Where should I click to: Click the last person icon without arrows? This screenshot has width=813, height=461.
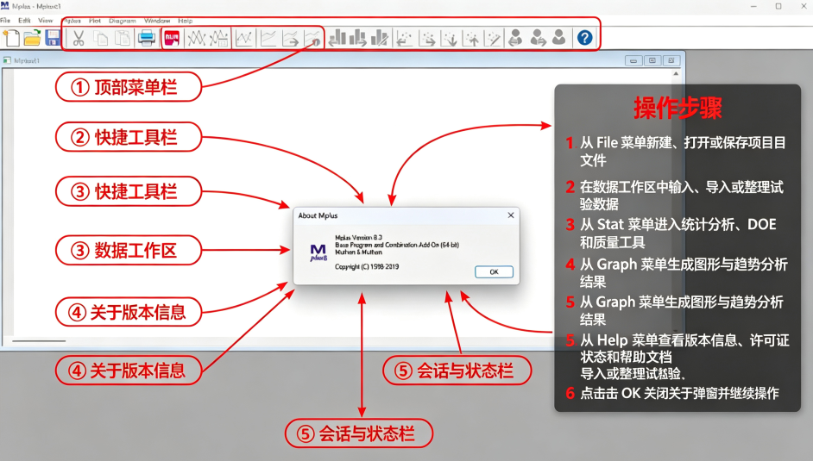pos(559,37)
